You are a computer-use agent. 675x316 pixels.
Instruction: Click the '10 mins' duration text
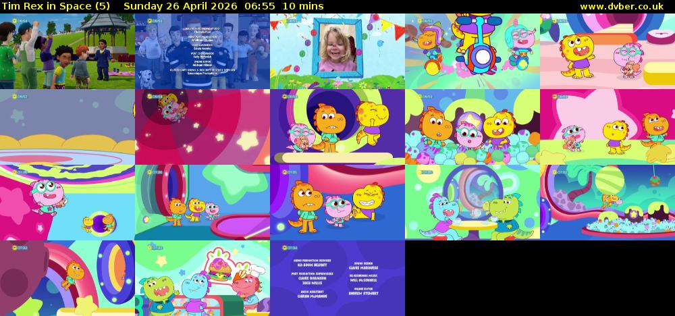tap(304, 6)
